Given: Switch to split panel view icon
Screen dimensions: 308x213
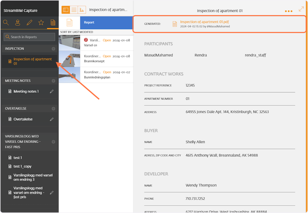Looking at the screenshot, I should [x=66, y=10].
